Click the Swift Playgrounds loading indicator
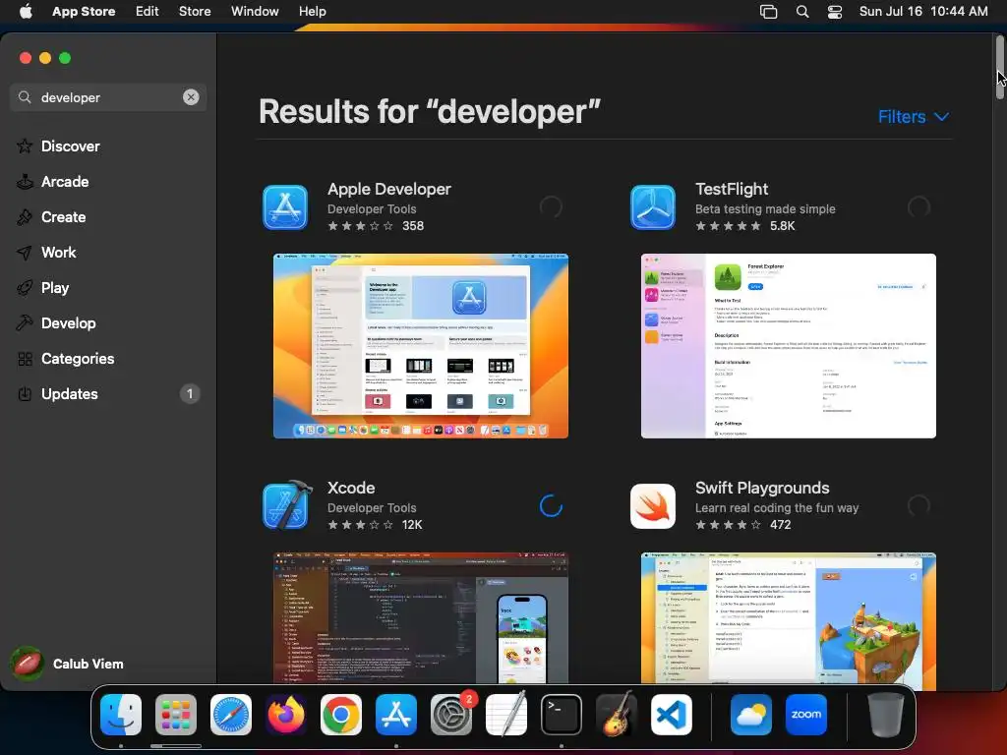 click(x=918, y=506)
